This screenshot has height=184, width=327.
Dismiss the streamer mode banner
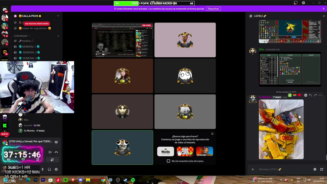(x=323, y=9)
